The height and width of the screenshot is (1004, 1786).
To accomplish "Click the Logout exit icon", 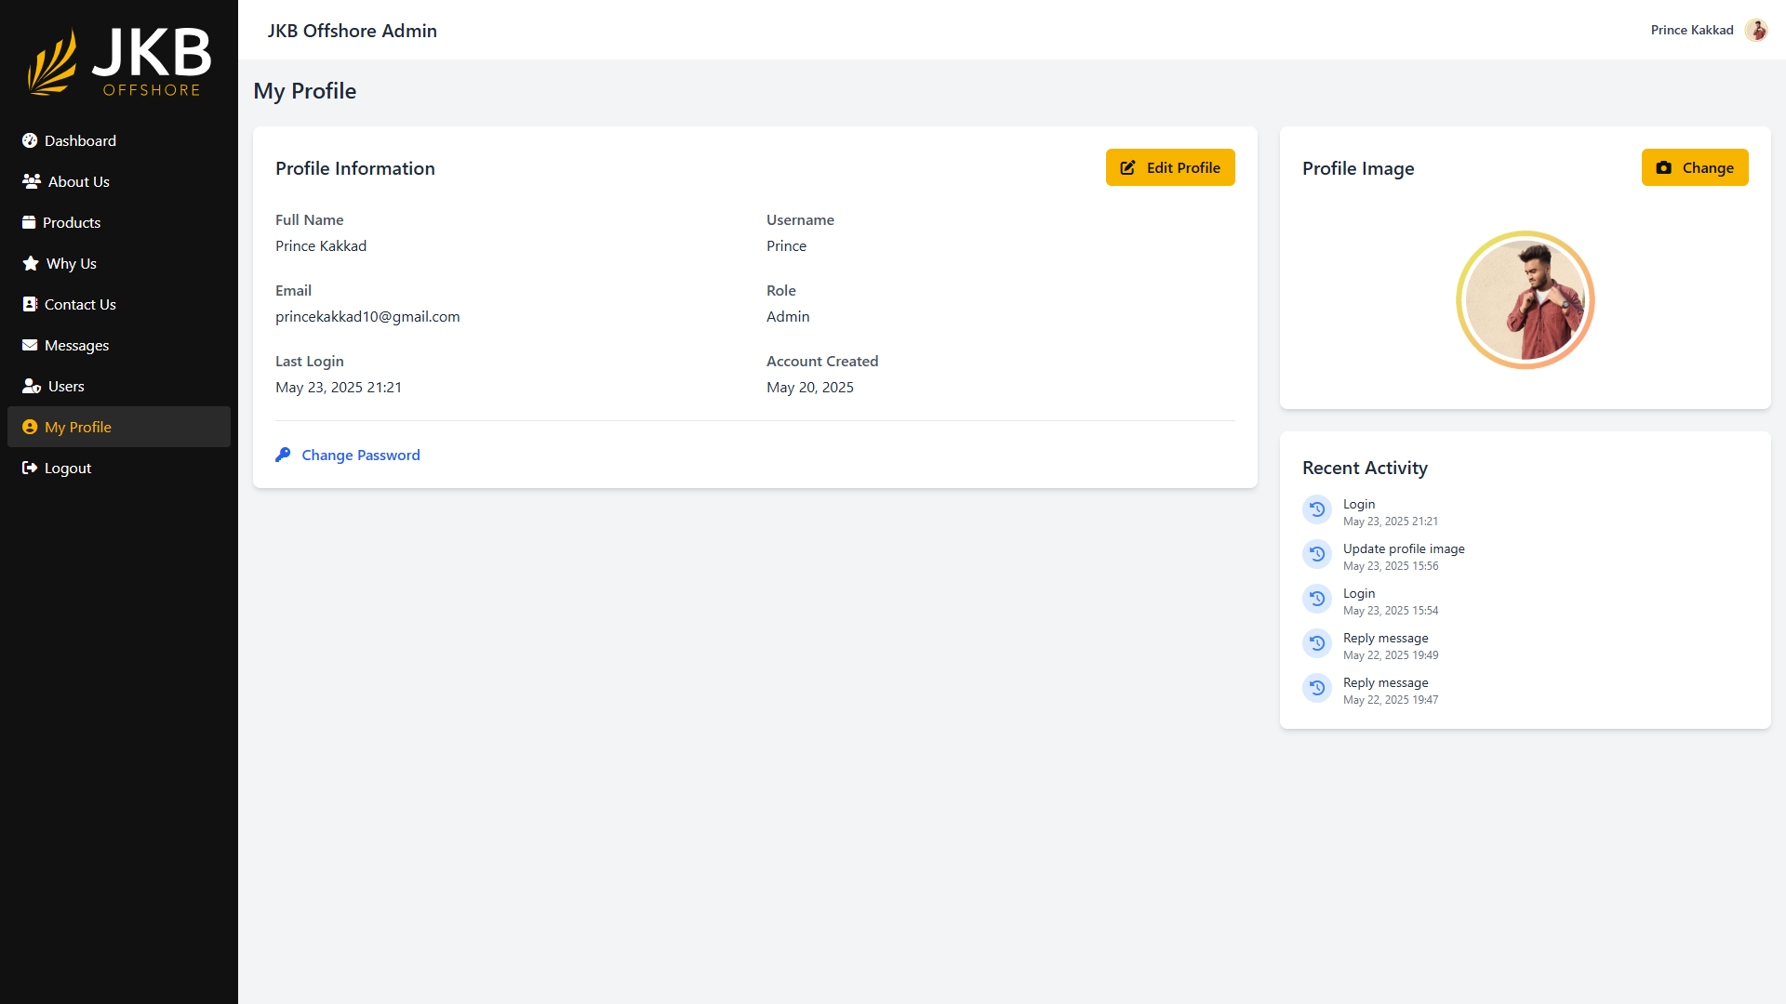I will (30, 468).
